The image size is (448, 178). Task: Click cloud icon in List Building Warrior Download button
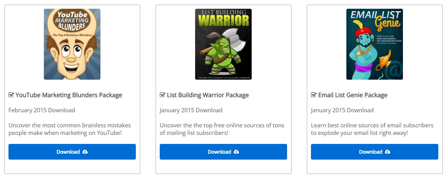tap(236, 152)
